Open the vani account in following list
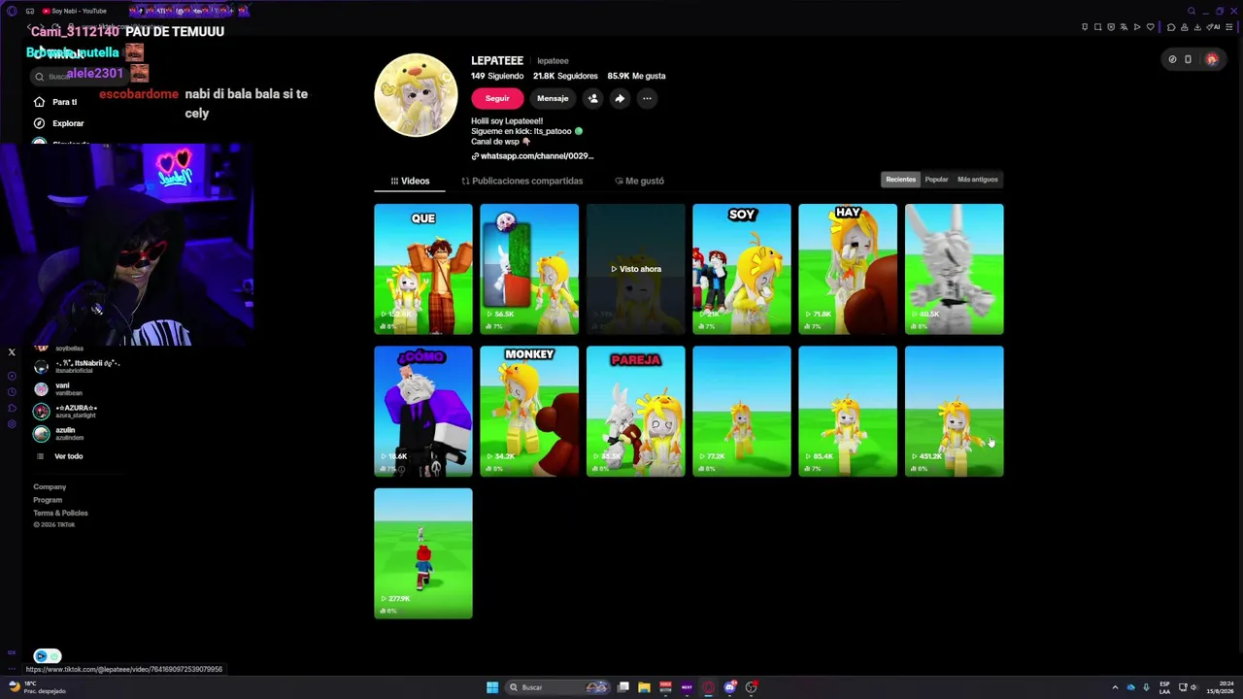 click(58, 389)
